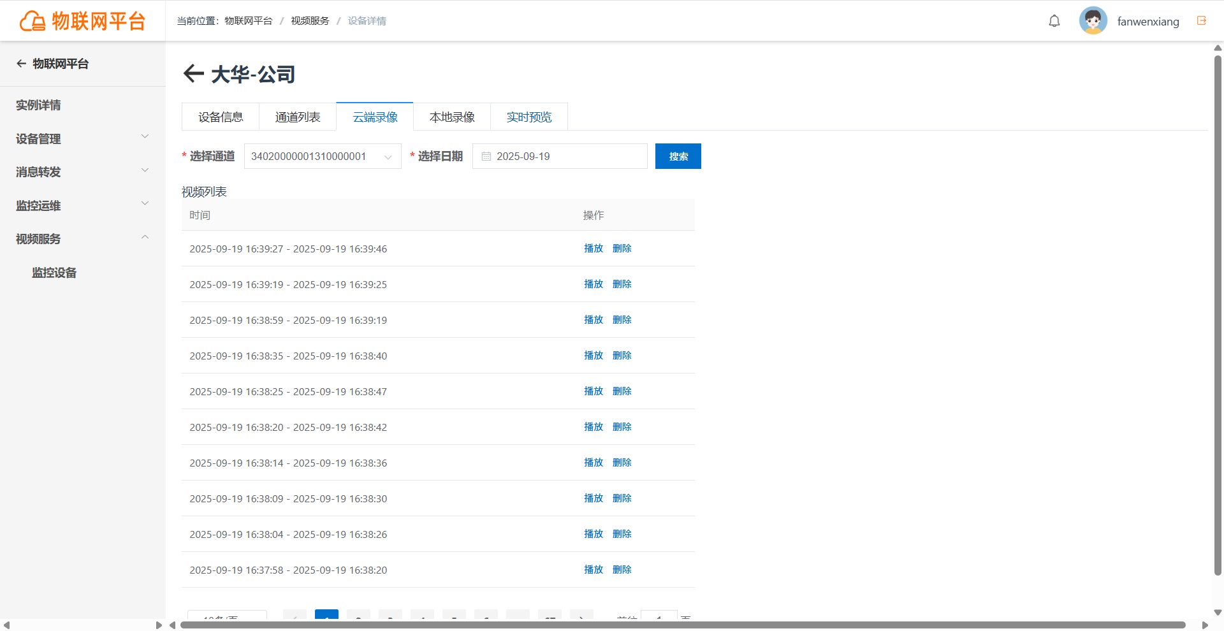Delete the 16:38:25 - 16:38:47 recording

622,391
